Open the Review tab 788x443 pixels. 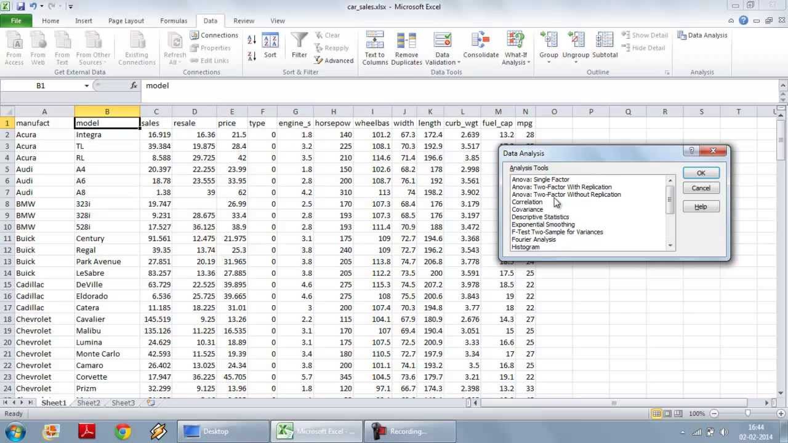(244, 20)
